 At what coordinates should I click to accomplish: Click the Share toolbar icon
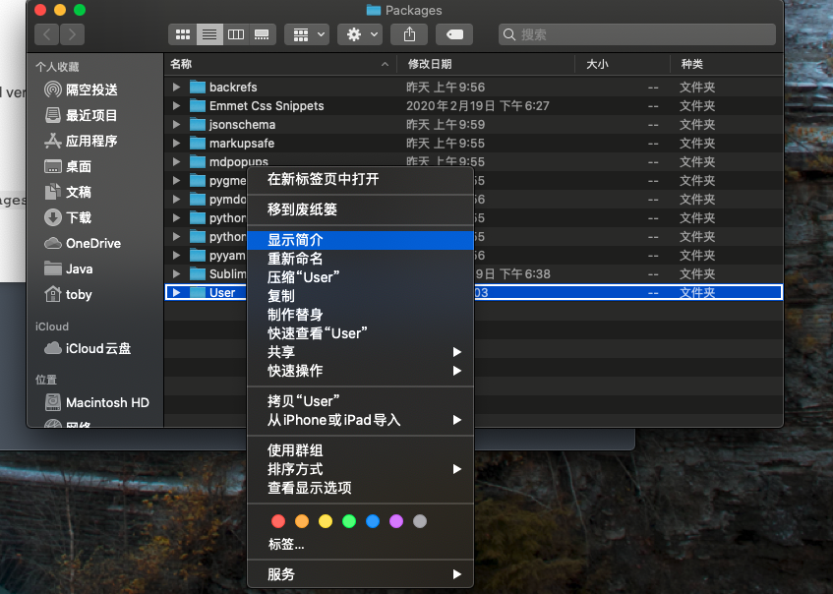coord(409,34)
